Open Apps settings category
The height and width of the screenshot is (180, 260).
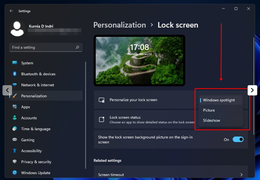click(x=46, y=107)
